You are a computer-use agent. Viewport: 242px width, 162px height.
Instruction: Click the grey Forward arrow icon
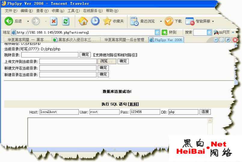36,21
